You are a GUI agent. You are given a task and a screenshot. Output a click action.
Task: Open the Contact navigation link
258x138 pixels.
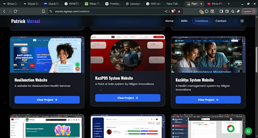(221, 21)
